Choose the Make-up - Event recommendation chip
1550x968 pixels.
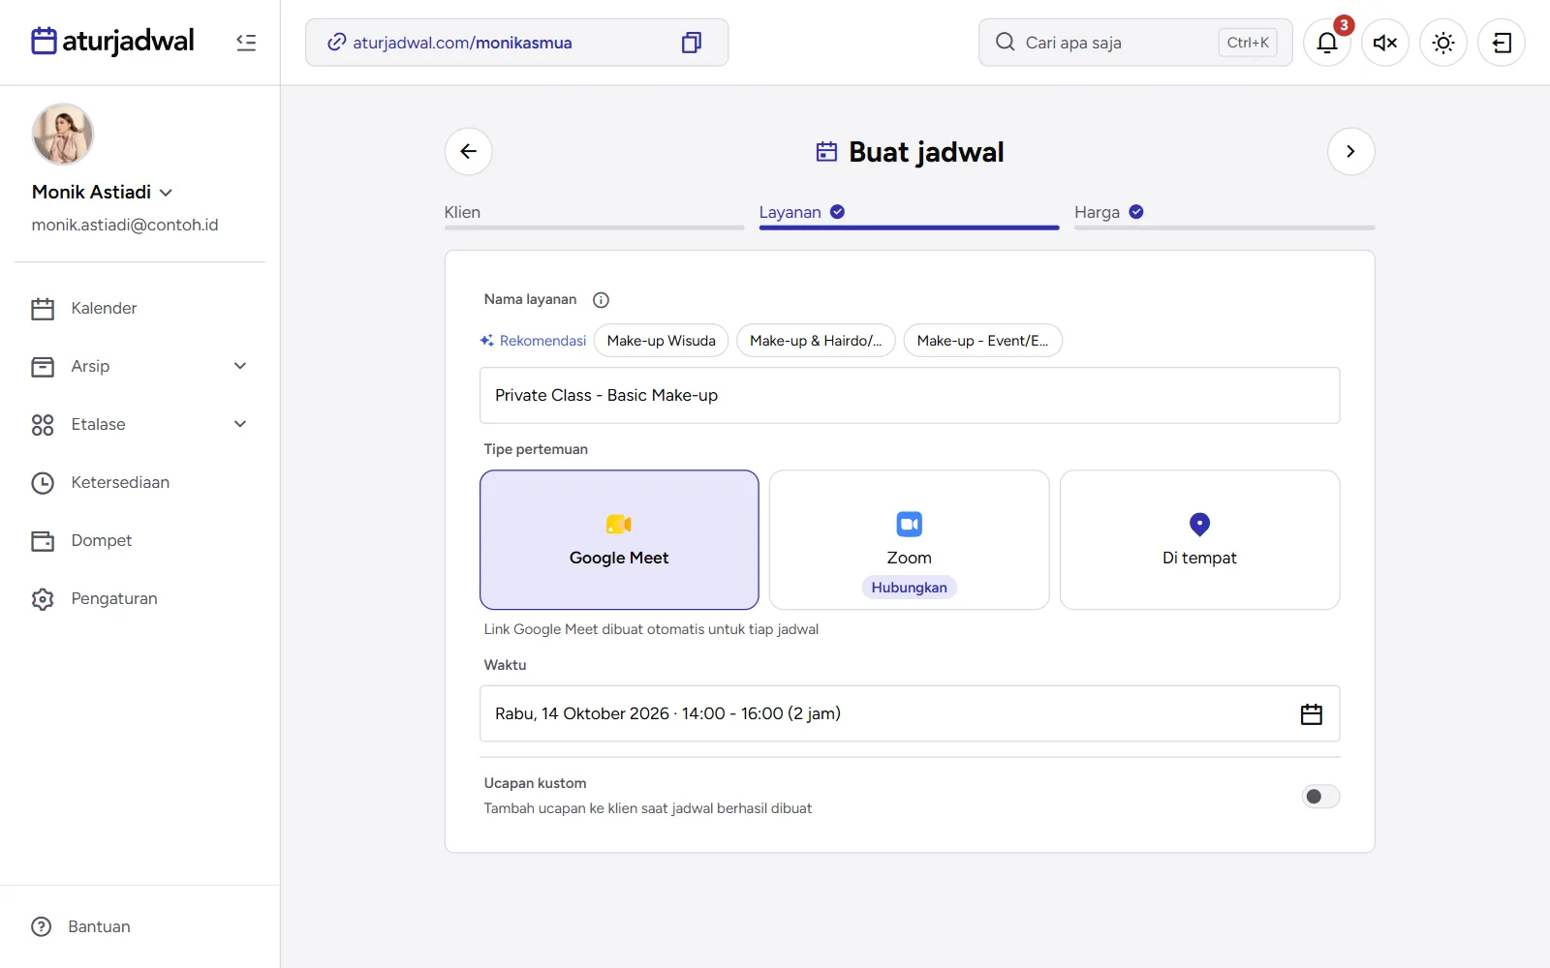tap(982, 341)
